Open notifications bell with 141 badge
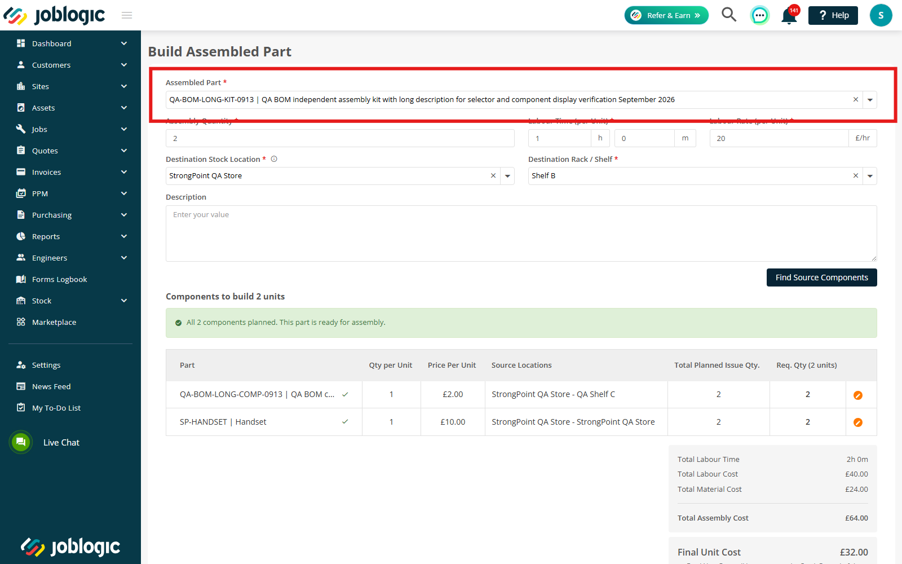The image size is (902, 564). (789, 16)
